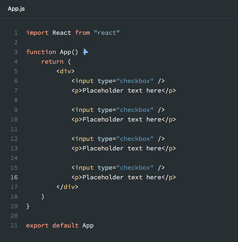Open the App.js file tab
238x242 pixels.
click(16, 9)
